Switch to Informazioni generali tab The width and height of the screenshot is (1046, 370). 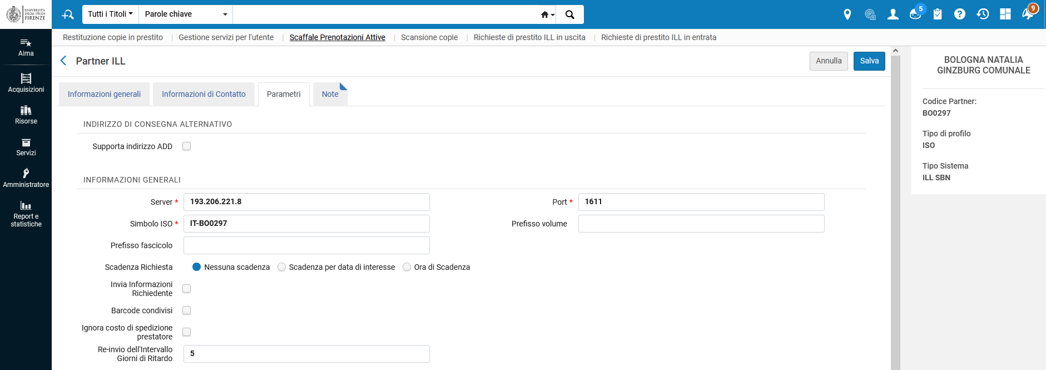(x=104, y=94)
